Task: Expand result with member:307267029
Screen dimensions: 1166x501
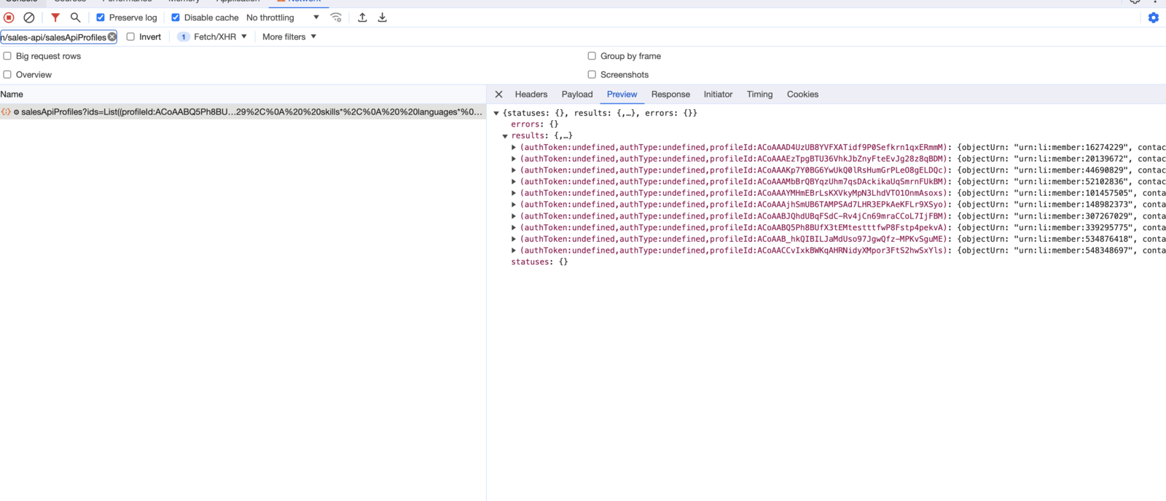Action: (514, 216)
